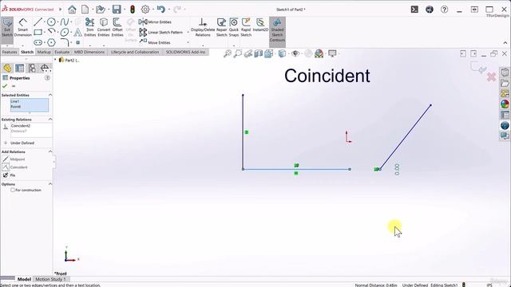The height and width of the screenshot is (287, 511).
Task: Open Display/Delete Relations
Action: click(x=203, y=27)
